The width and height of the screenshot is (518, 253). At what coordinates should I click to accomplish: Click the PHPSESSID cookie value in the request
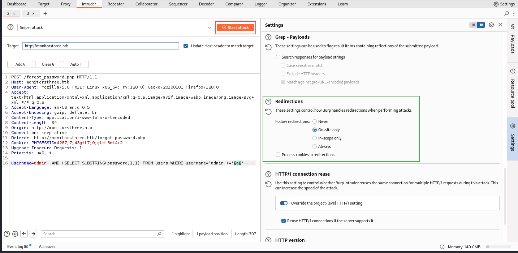coord(90,143)
